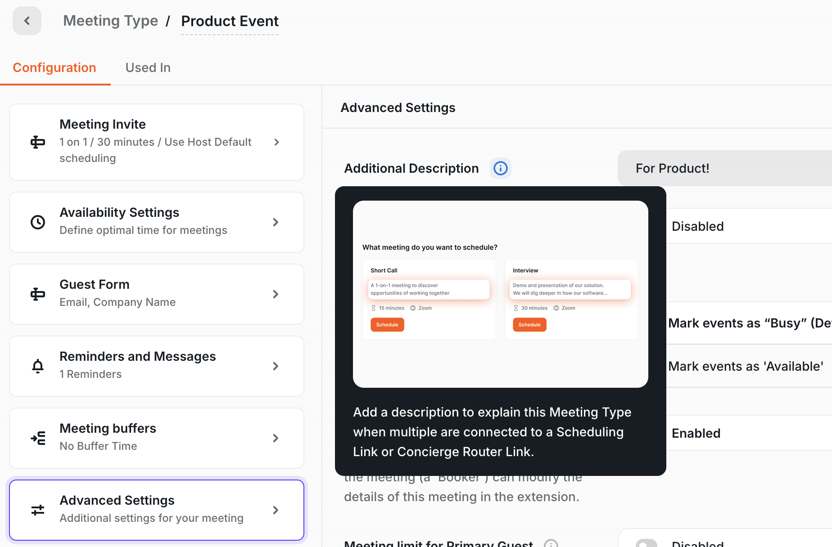Click the Availability Settings clock icon
Screen dimensions: 832x547
[x=38, y=222]
